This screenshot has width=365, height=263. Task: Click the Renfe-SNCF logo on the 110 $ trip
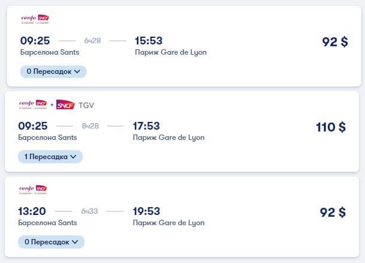pos(33,104)
